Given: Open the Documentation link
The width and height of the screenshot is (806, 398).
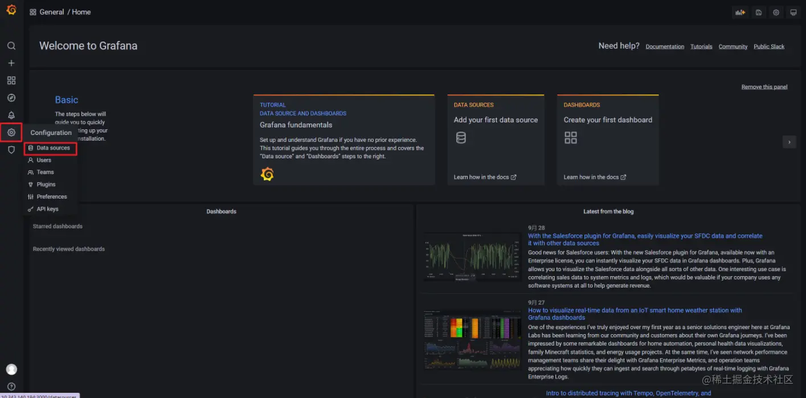Looking at the screenshot, I should [665, 47].
